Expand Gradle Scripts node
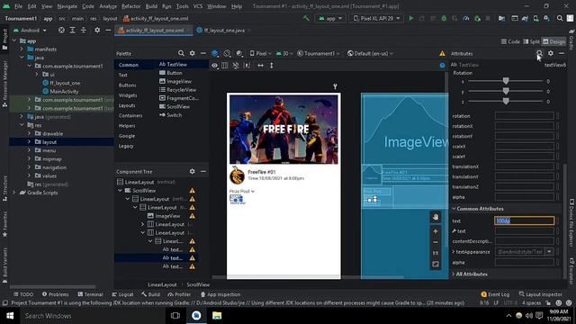 14,193
